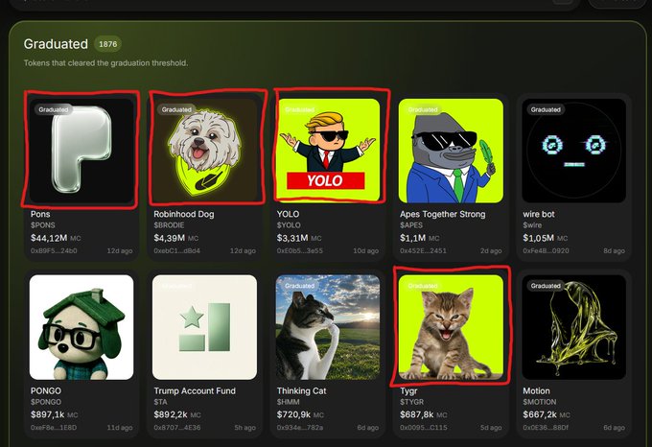Open the PONGO token image
Screen dimensions: 652x447
pyautogui.click(x=81, y=327)
